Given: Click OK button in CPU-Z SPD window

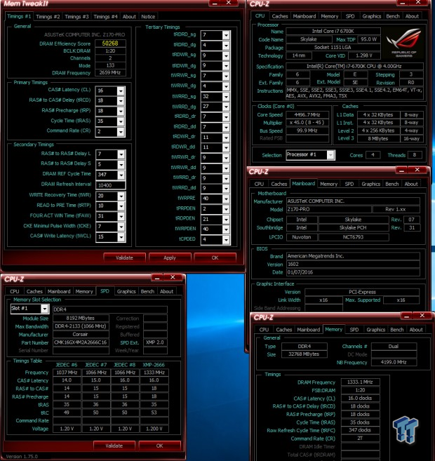Looking at the screenshot, I should 159,446.
